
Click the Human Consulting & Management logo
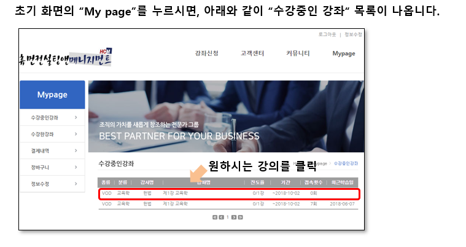coord(66,58)
